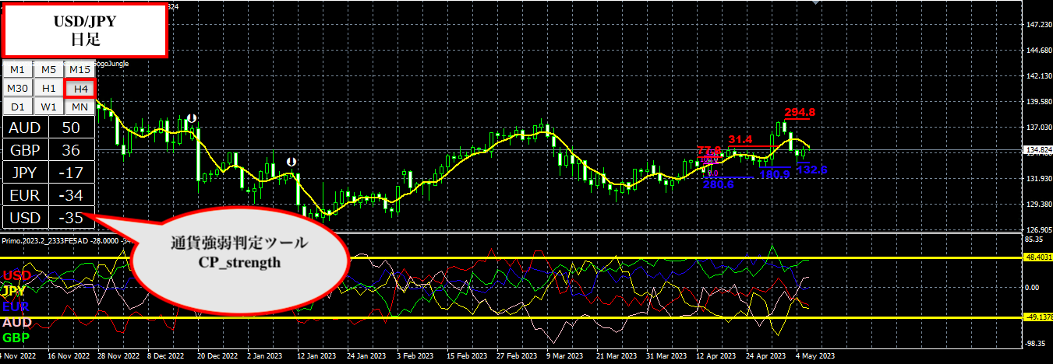The height and width of the screenshot is (364, 1053).
Task: Click date label 3 Feb 2023
Action: point(415,356)
